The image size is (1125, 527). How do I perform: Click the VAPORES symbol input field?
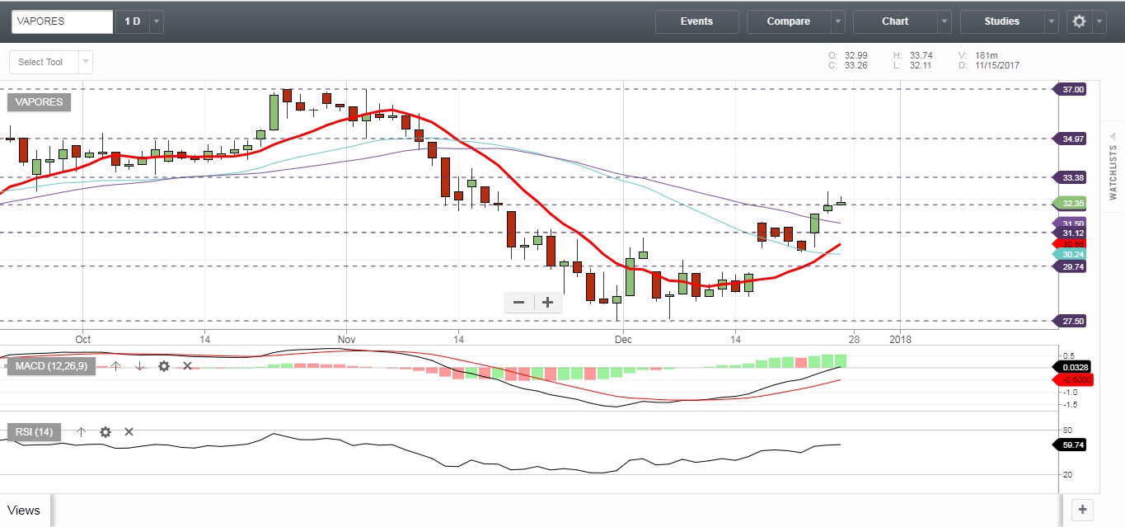point(62,21)
